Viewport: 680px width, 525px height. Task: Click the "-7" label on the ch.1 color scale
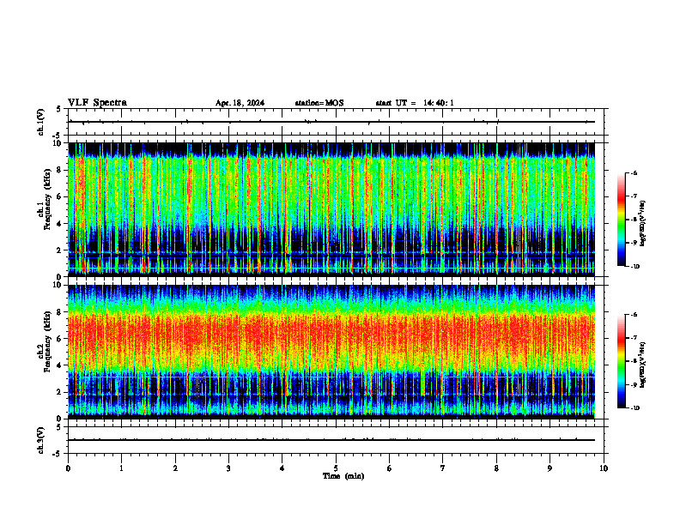(x=634, y=196)
